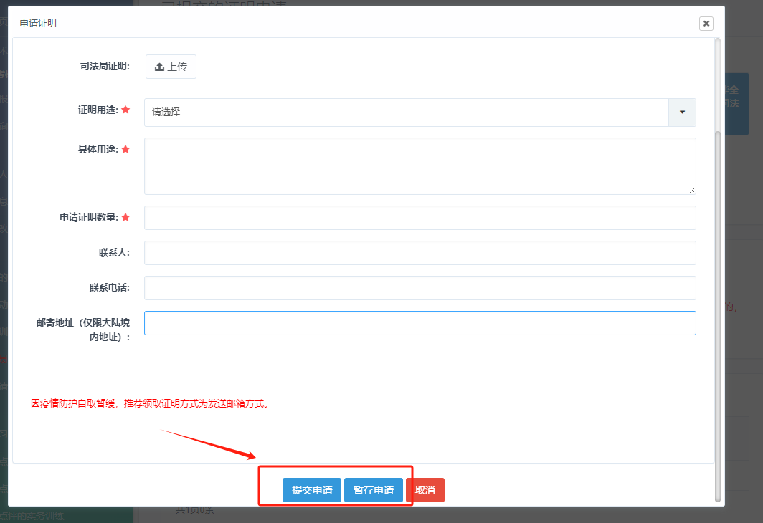
Task: Click into the 联系人 input field
Action: click(420, 253)
